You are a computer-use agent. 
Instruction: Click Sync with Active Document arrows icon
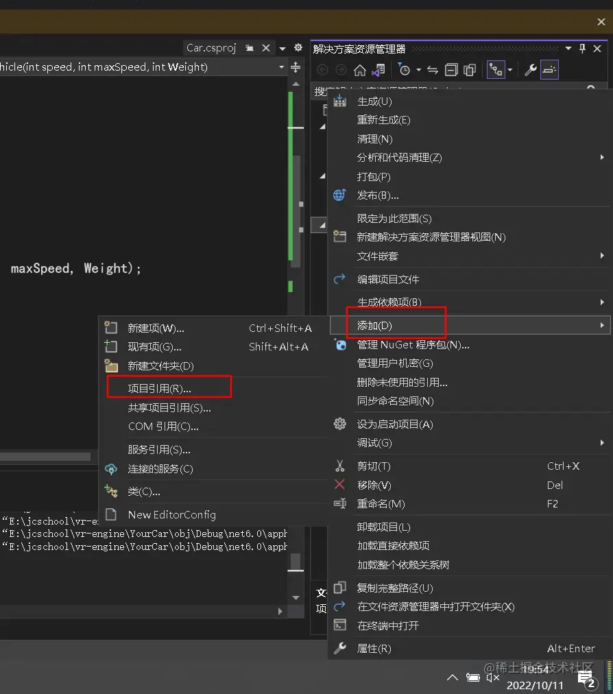[x=433, y=70]
